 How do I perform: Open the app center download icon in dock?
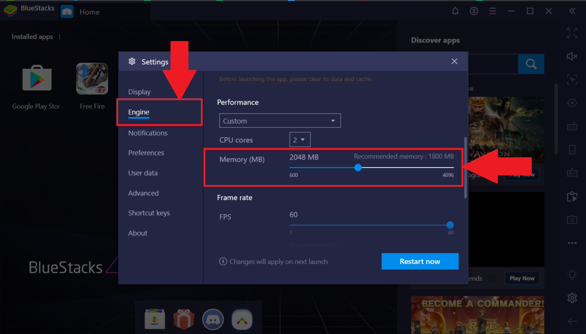(155, 319)
